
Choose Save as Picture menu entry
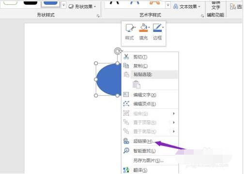tap(148, 160)
